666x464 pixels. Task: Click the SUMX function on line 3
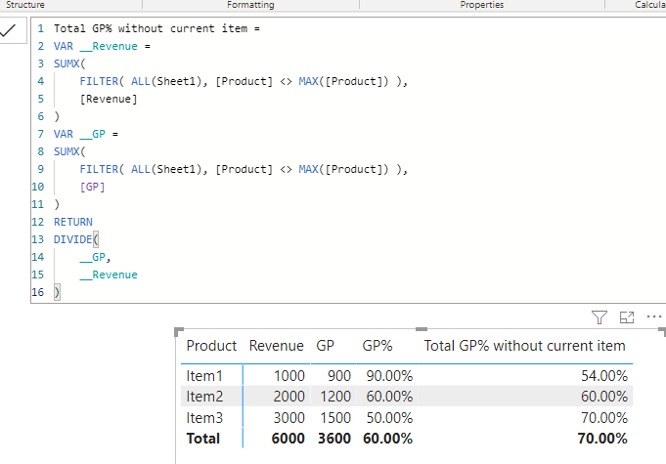pos(67,63)
